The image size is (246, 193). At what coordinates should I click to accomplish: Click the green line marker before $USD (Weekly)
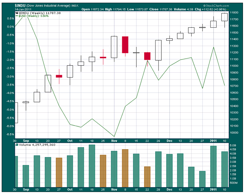pos(17,16)
